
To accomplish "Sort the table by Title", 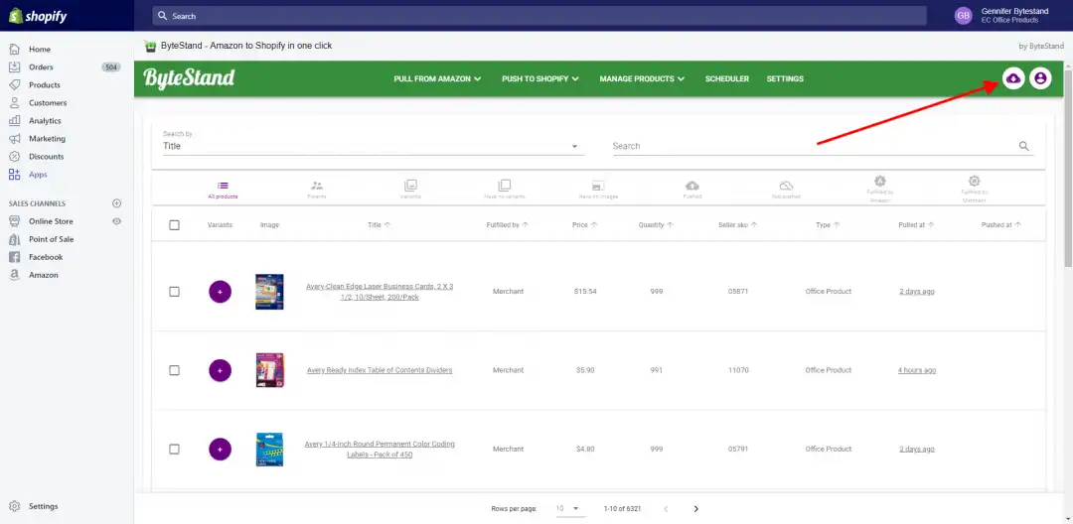I will click(380, 224).
